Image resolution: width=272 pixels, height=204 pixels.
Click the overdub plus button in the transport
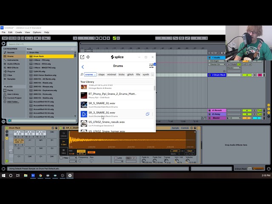click(108, 38)
